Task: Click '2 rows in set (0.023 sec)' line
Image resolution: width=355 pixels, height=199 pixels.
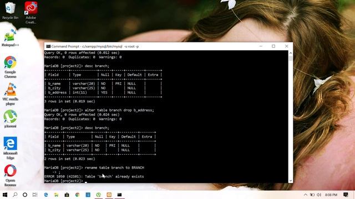Action: 69,159
